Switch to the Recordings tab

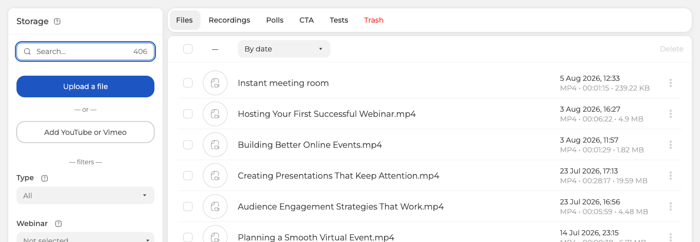coord(229,20)
